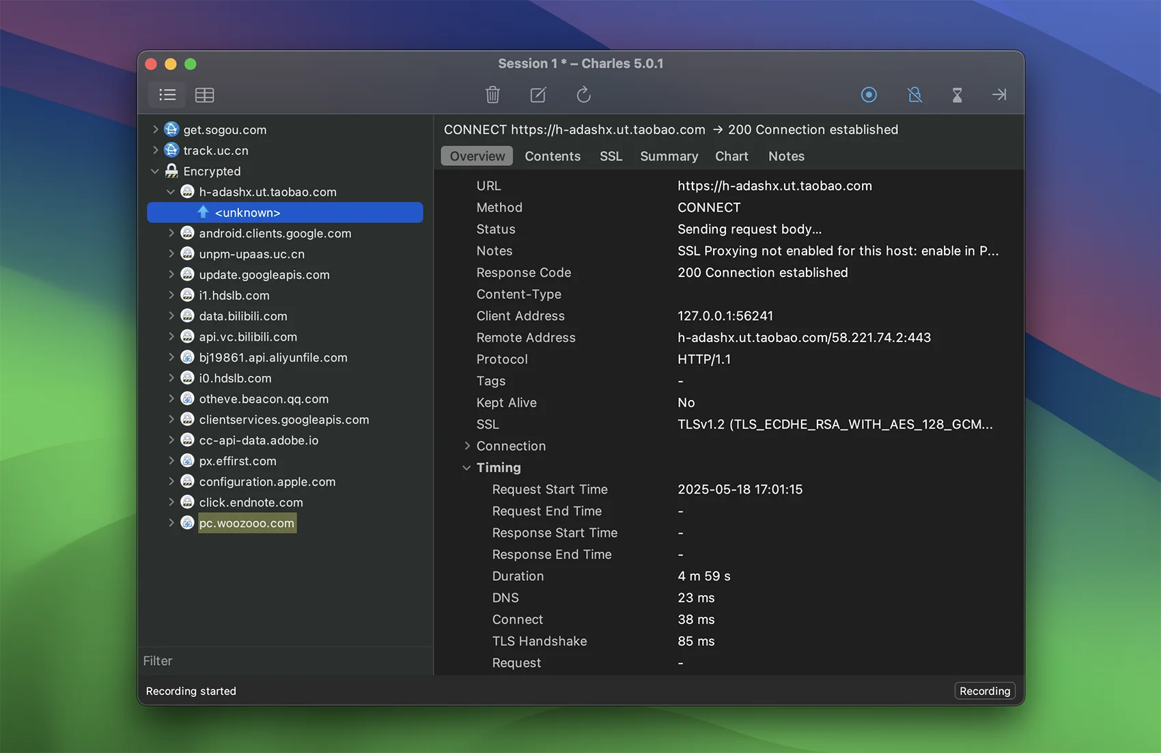Click the Recording started status text
This screenshot has width=1161, height=753.
pos(191,691)
